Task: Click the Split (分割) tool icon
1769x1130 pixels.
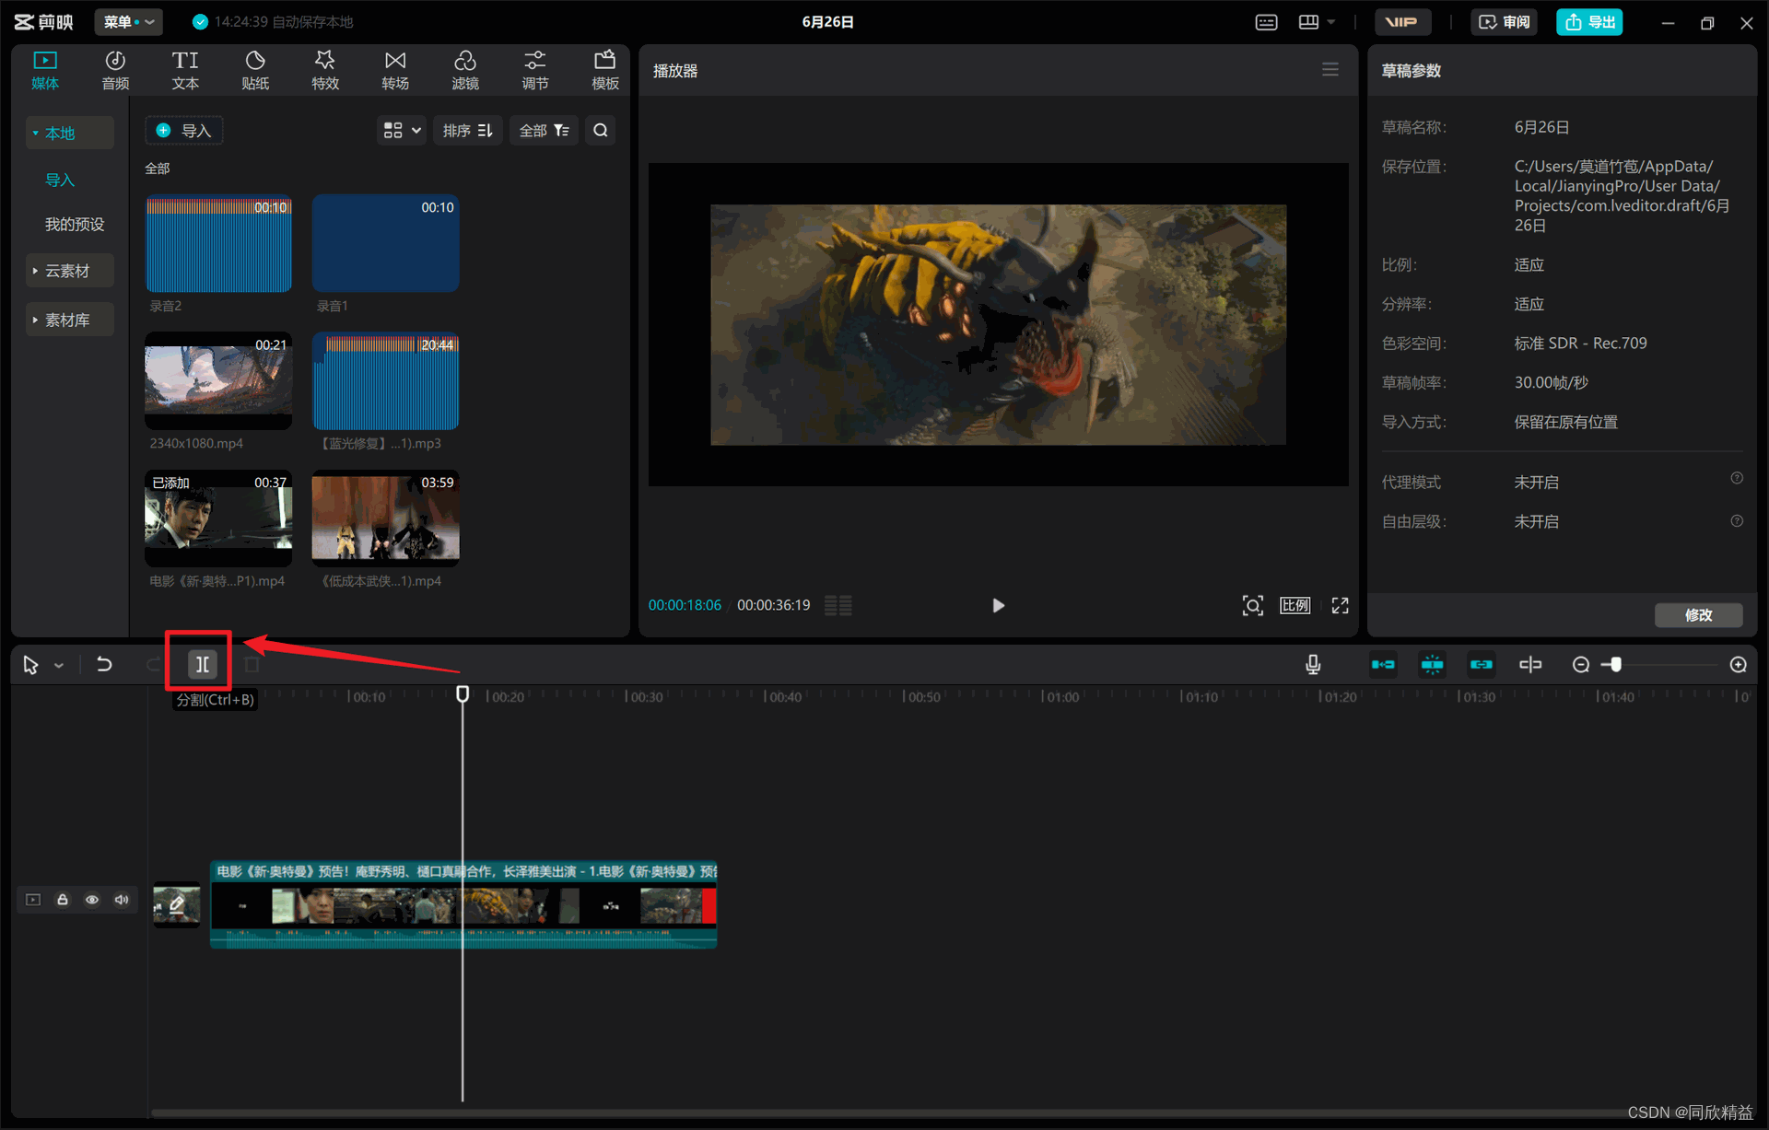Action: [x=202, y=664]
